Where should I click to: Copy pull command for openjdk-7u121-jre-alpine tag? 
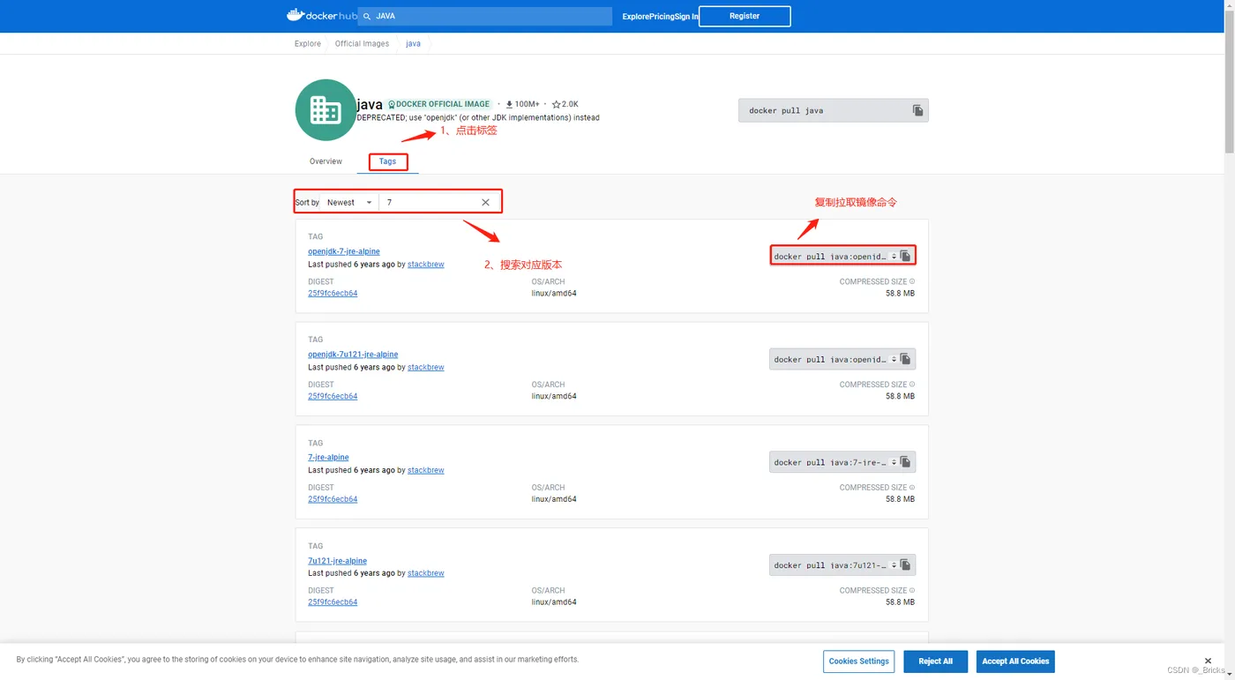(x=905, y=359)
